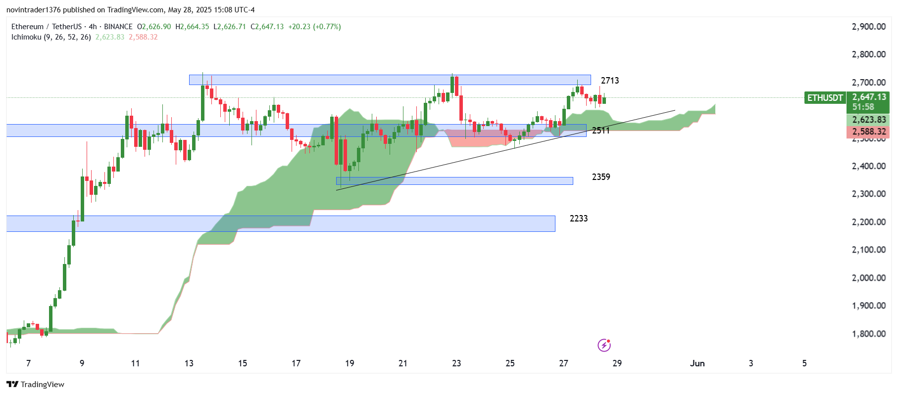898x395 pixels.
Task: Click the publisher line novintrader1376 header
Action: (131, 10)
